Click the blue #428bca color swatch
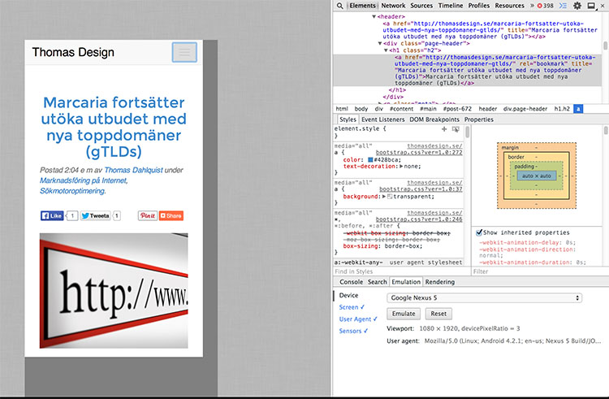 (x=370, y=160)
